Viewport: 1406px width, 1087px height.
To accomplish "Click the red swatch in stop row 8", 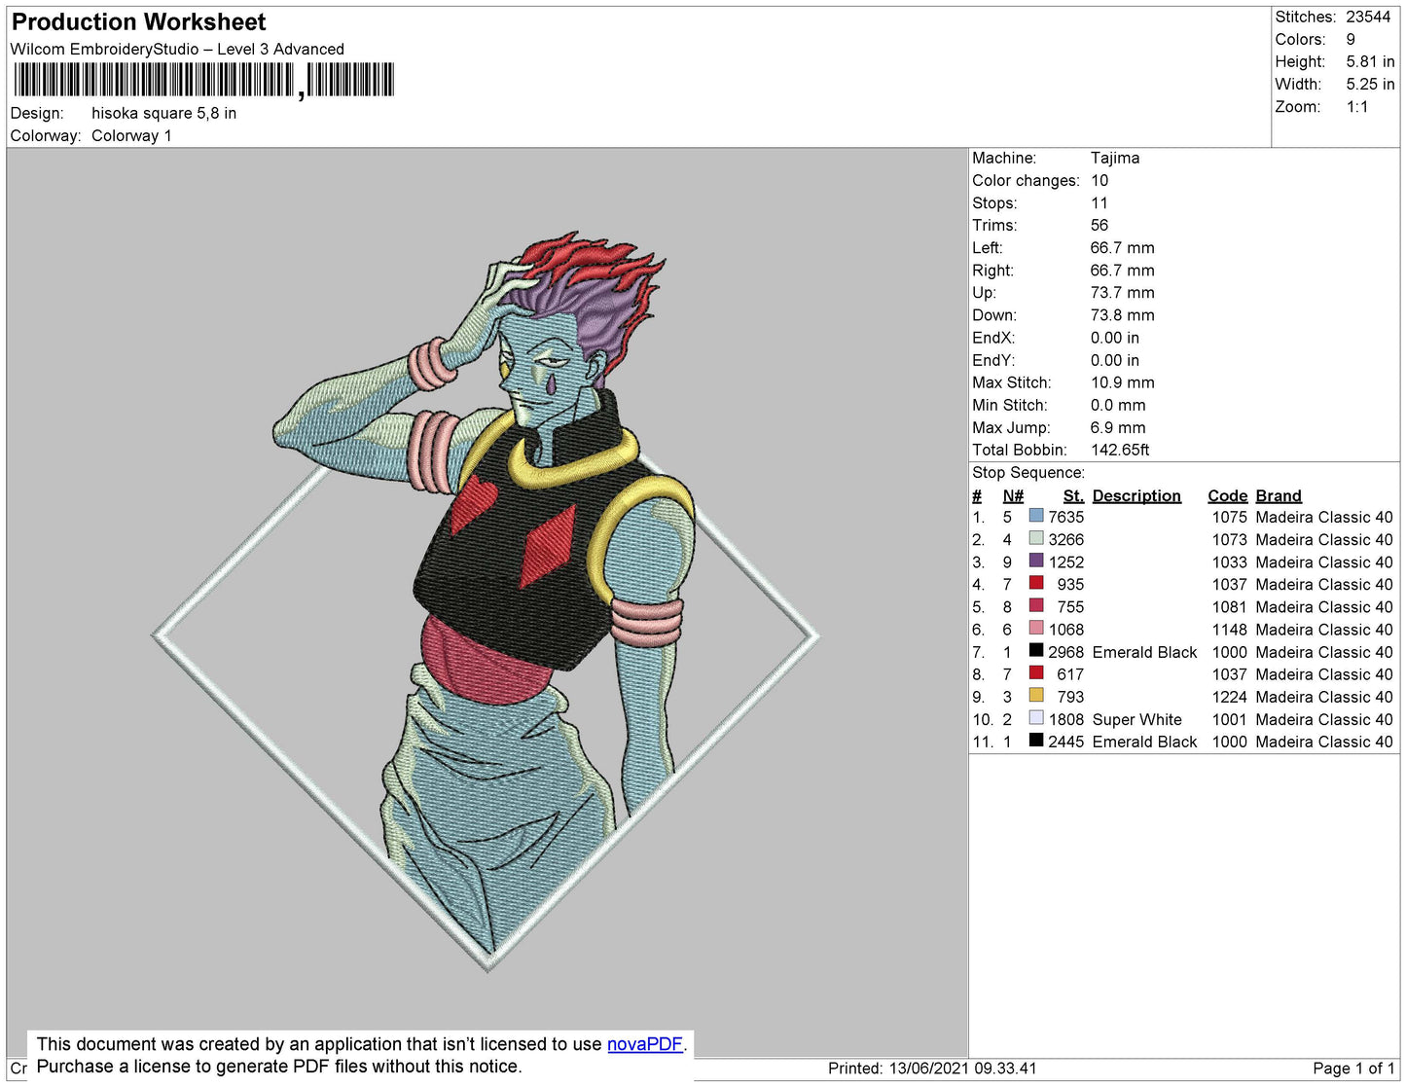I will pyautogui.click(x=1036, y=673).
